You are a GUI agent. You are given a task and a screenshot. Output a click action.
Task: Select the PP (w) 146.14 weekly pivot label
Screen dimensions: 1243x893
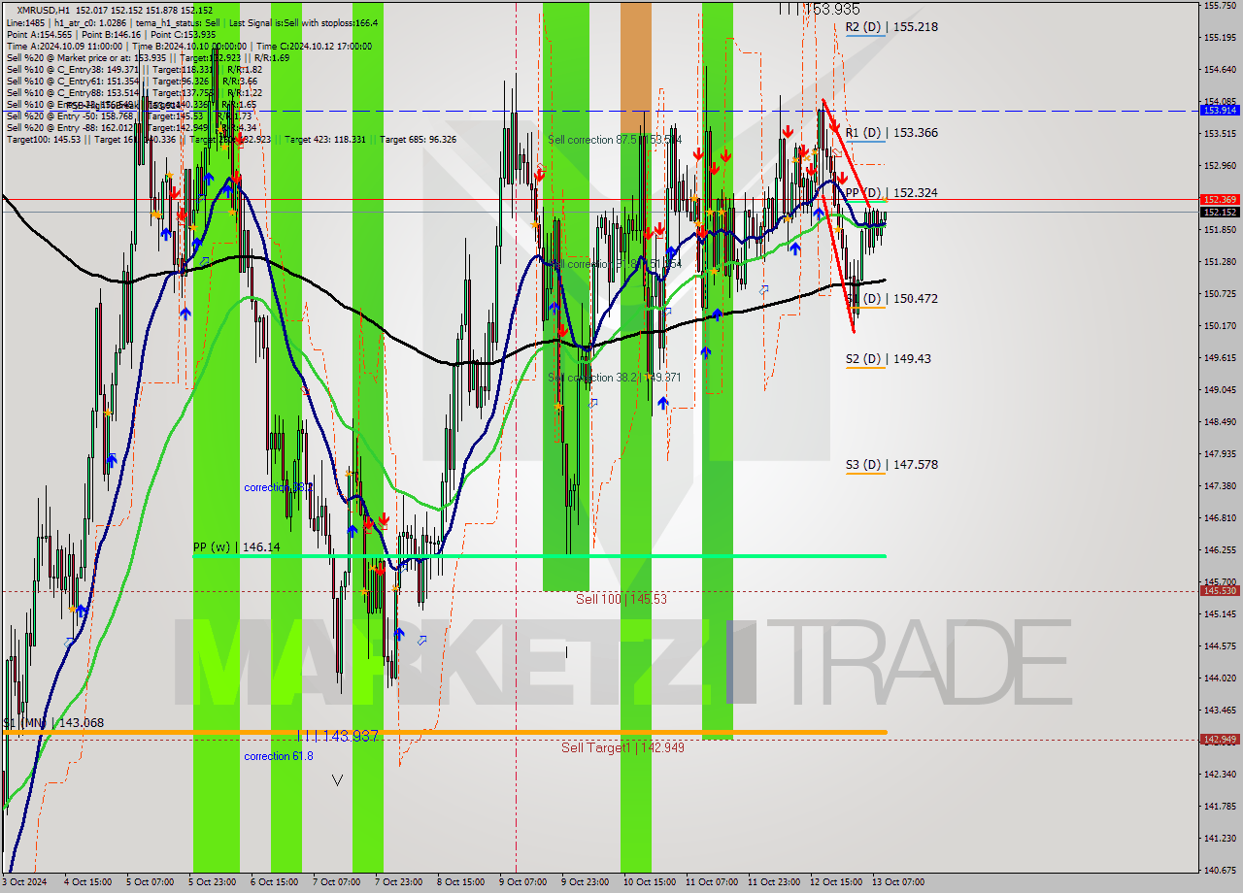(236, 547)
